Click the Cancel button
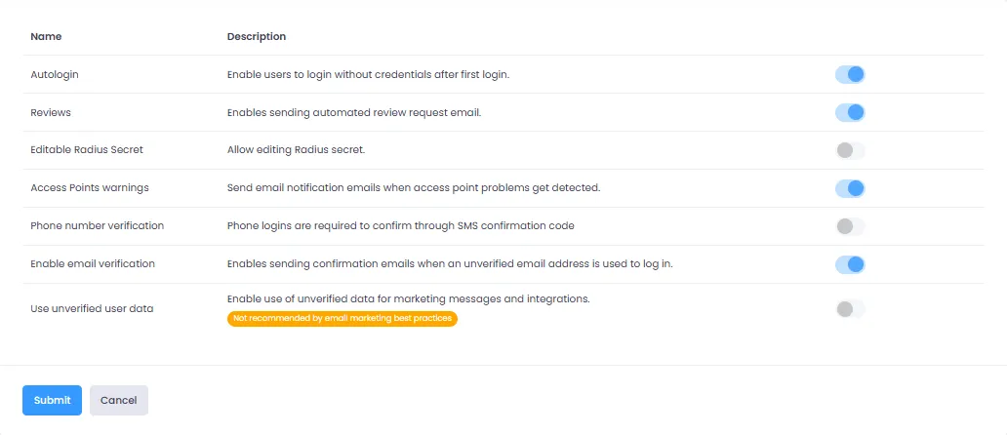Screen dimensions: 1007x435 point(119,400)
